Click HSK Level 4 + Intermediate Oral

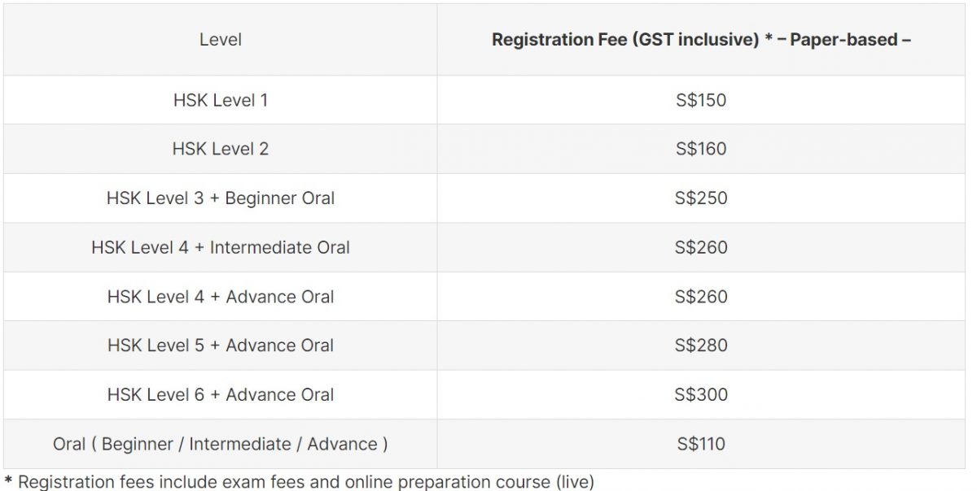pyautogui.click(x=221, y=247)
